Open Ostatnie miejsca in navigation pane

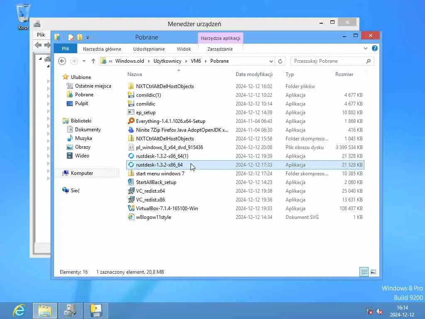pos(93,86)
